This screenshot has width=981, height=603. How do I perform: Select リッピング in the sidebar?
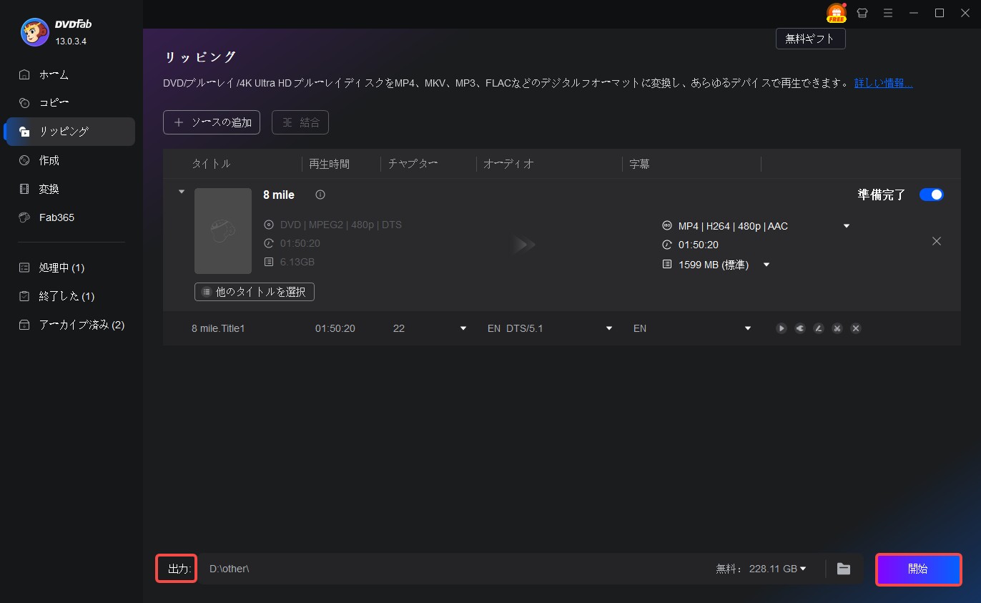pos(69,132)
